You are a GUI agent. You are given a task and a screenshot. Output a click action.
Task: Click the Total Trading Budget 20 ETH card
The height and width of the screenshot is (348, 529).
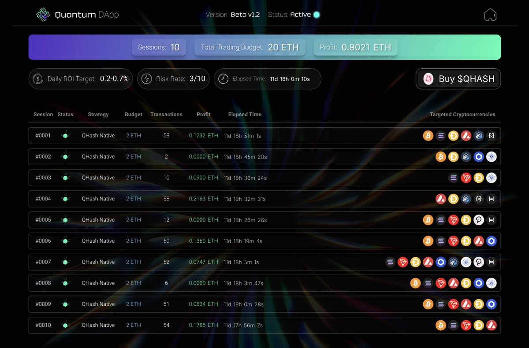[250, 47]
